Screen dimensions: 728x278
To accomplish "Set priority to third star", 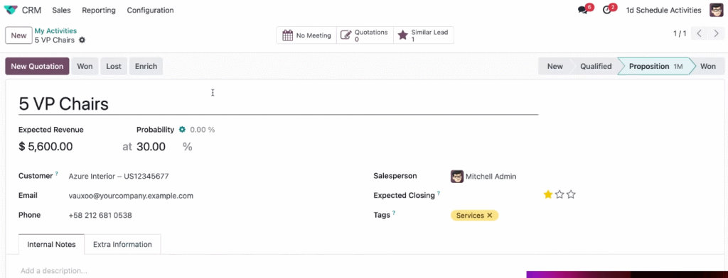I will point(571,194).
